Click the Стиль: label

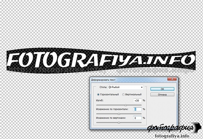[x=103, y=87]
